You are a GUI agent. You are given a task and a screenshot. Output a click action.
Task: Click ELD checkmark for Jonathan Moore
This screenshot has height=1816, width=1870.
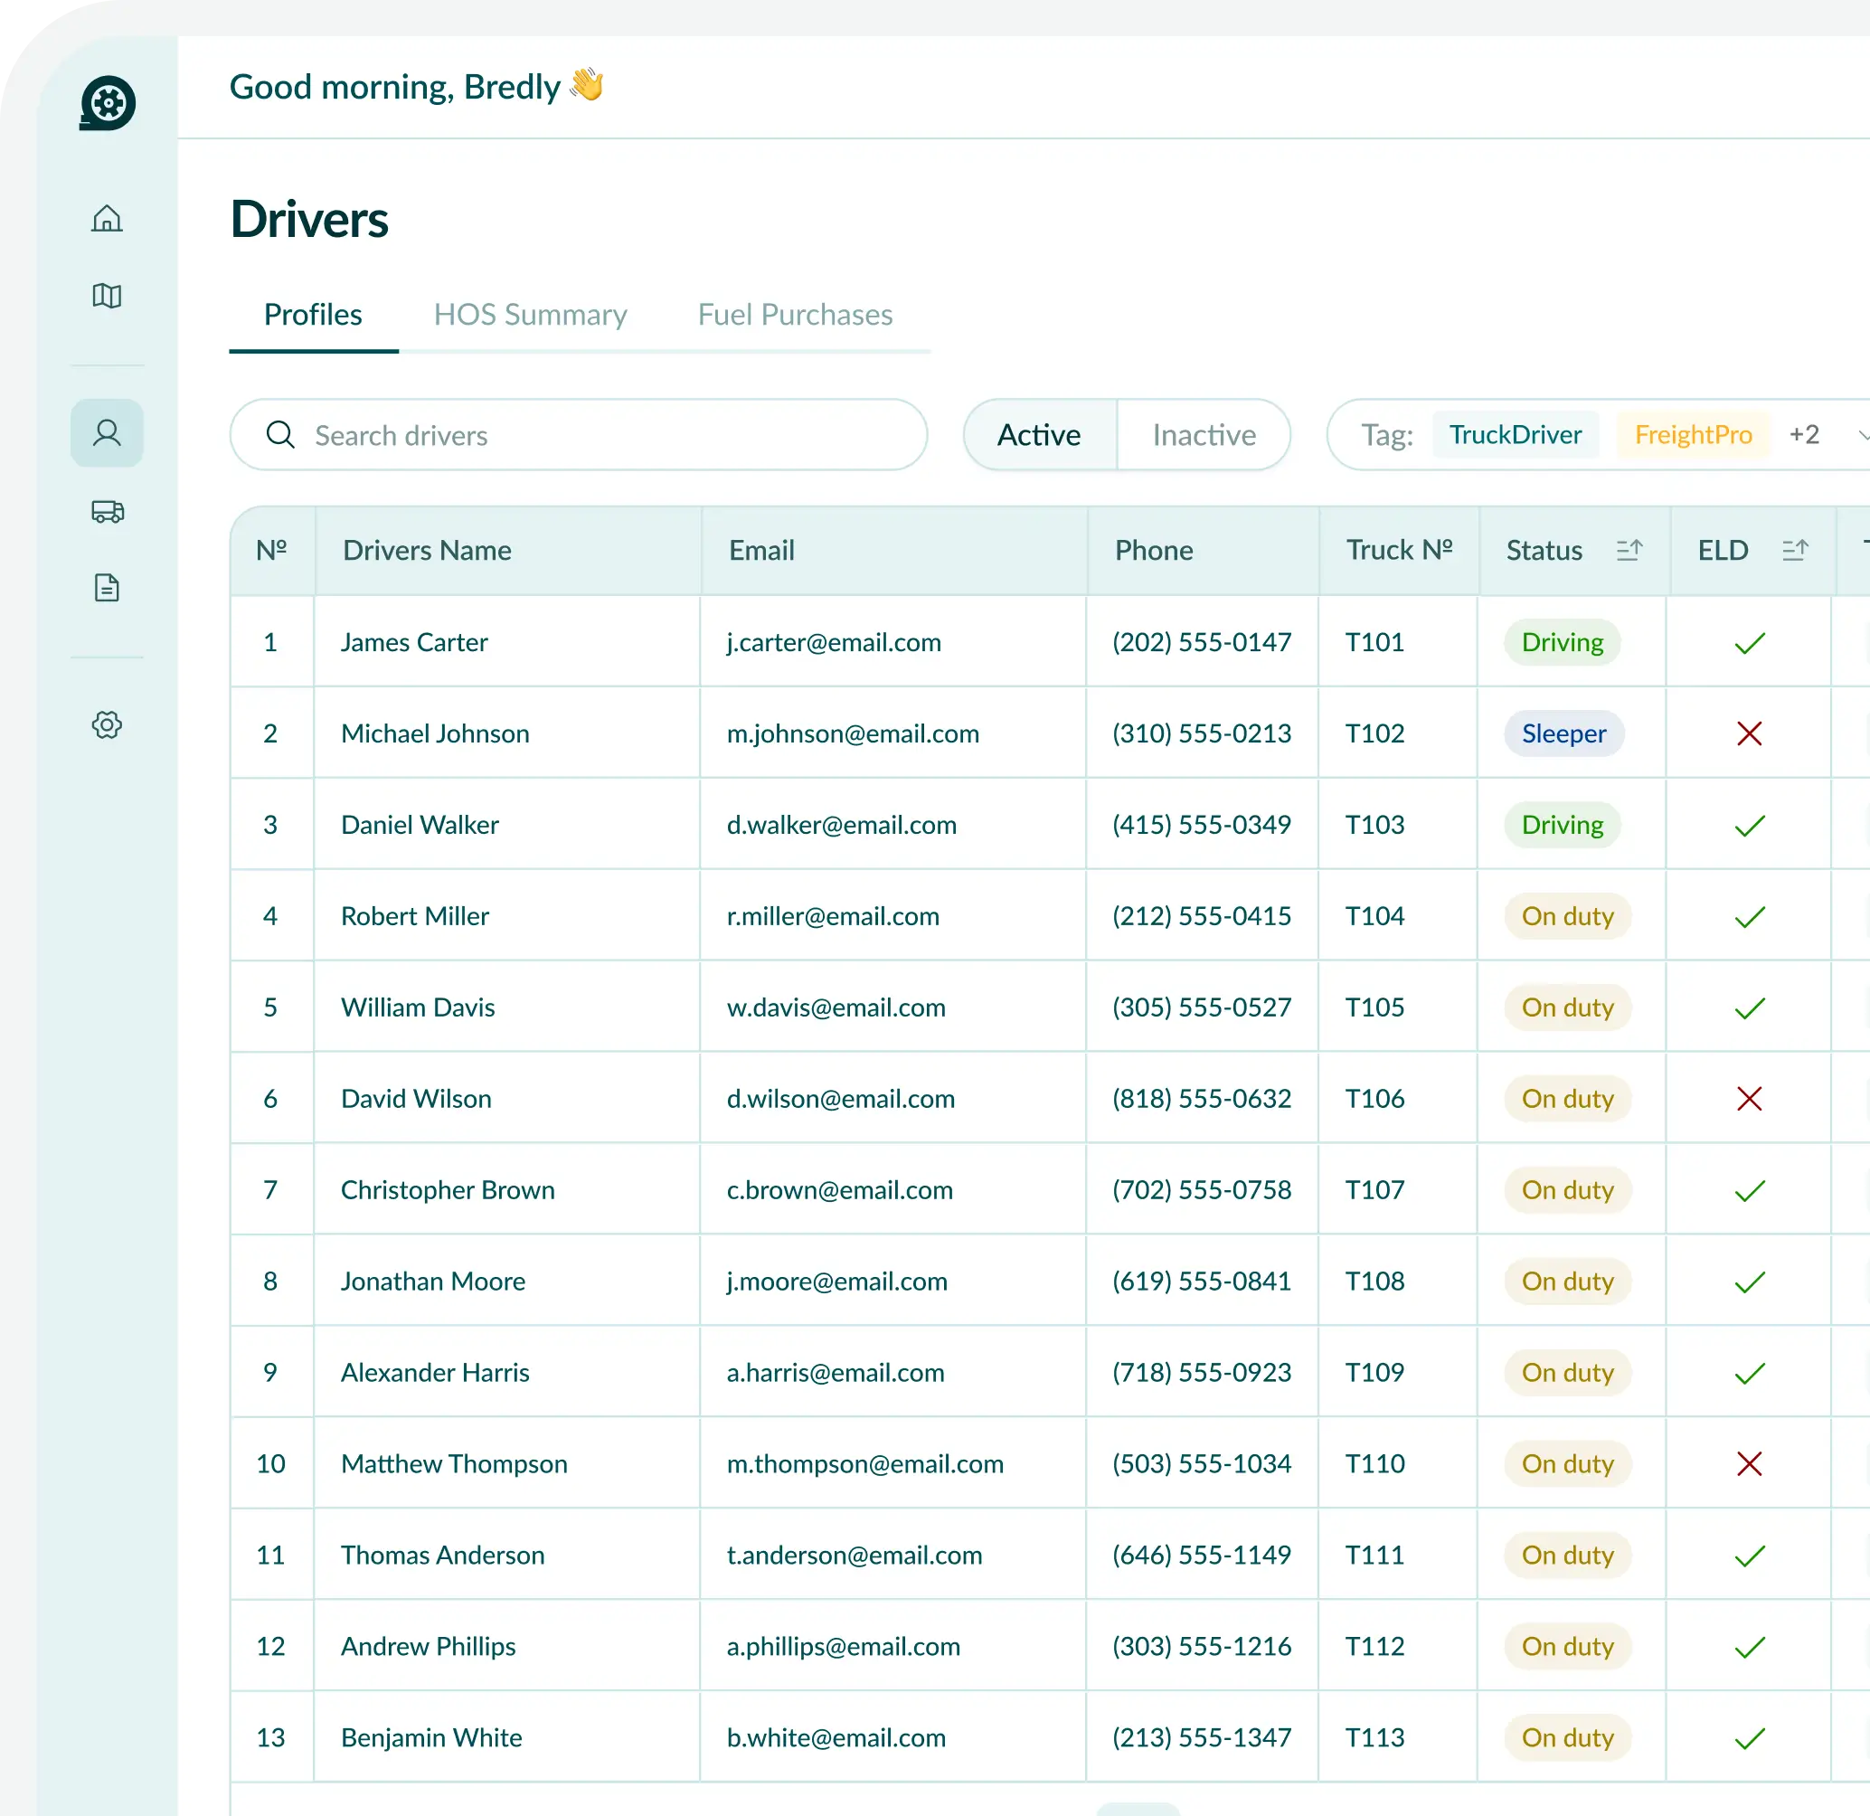[1750, 1282]
